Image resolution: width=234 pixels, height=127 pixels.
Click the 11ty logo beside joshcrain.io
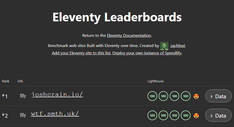[x=23, y=96]
